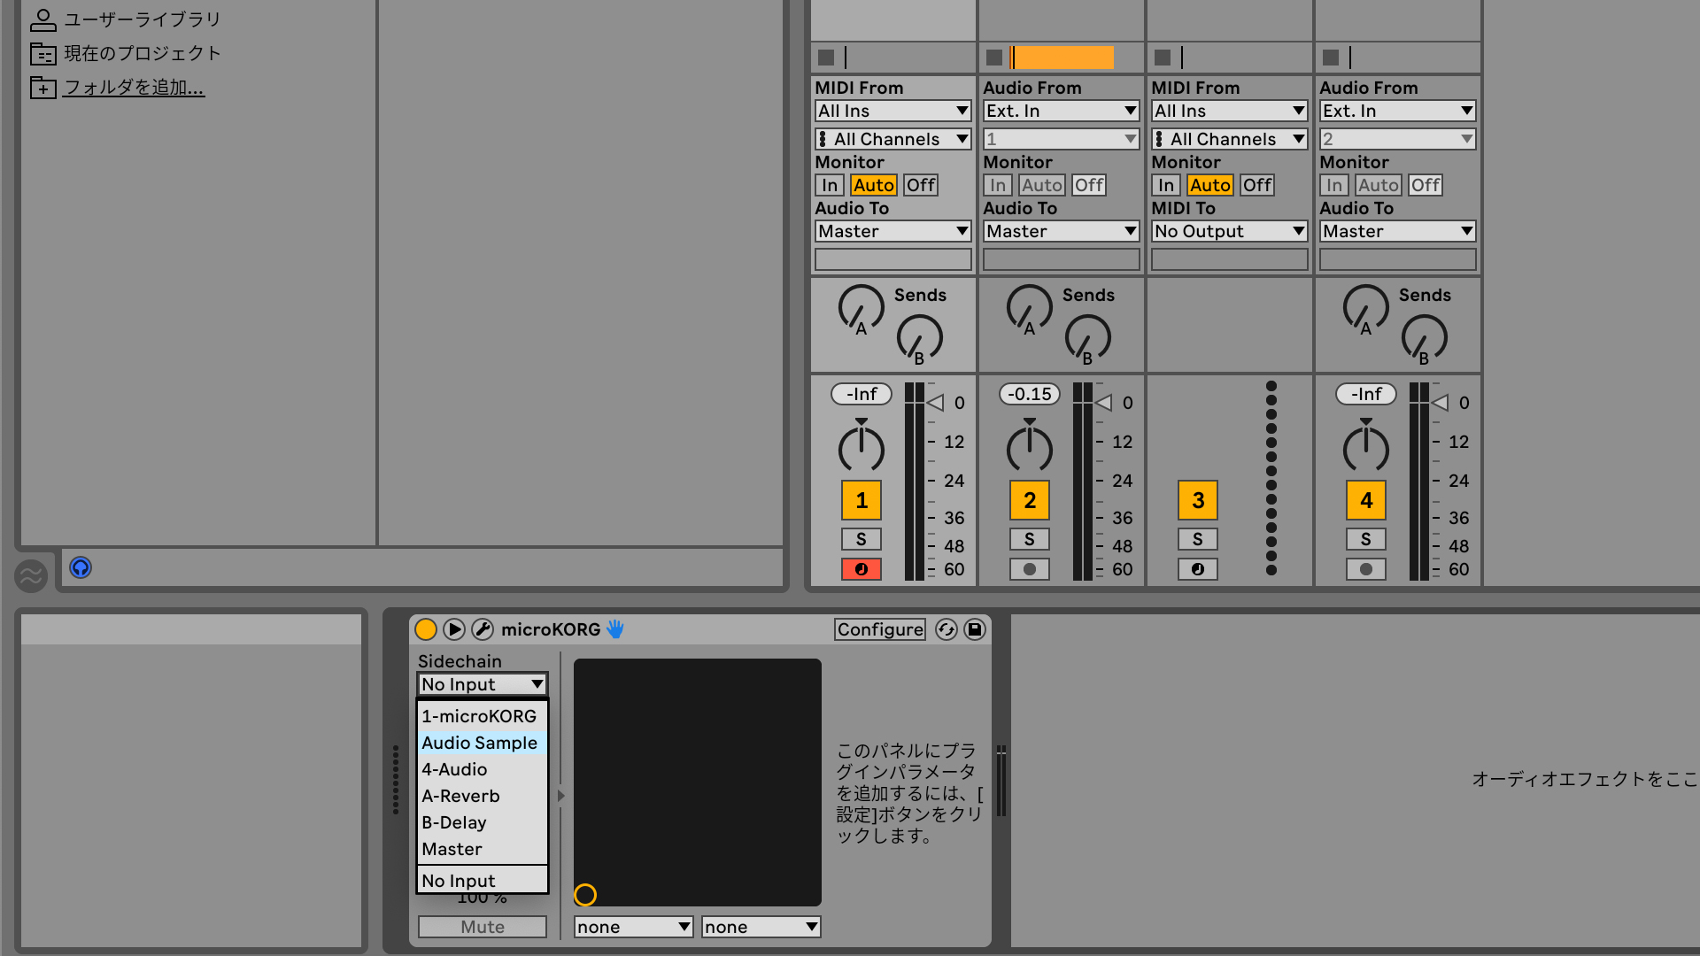Image resolution: width=1700 pixels, height=956 pixels.
Task: Open track 1 MIDI From All Ins dropdown
Action: pyautogui.click(x=893, y=111)
